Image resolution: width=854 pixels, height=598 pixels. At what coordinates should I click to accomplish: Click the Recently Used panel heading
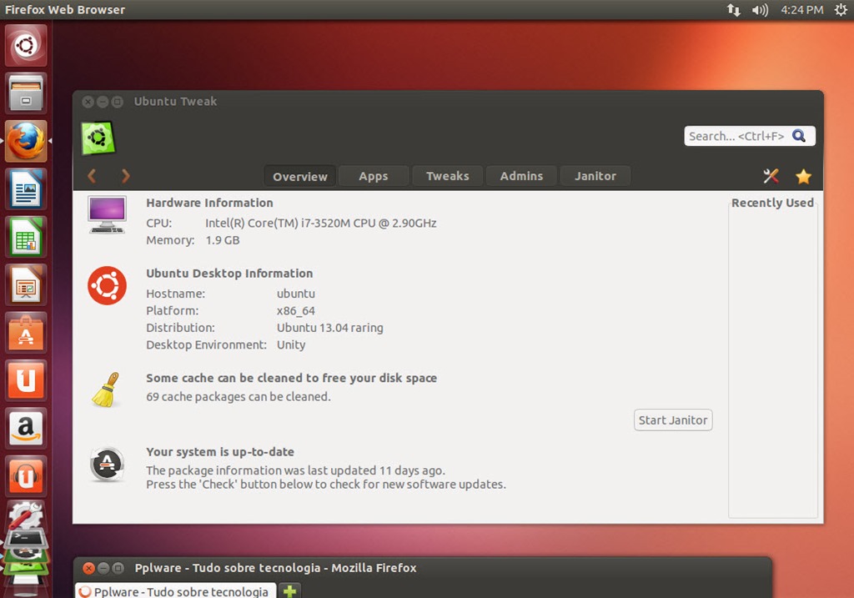[x=772, y=203]
